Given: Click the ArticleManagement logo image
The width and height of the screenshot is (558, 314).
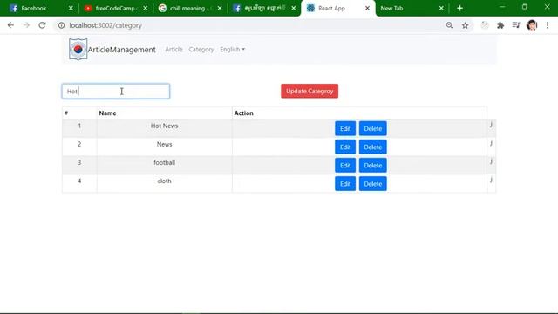Looking at the screenshot, I should [78, 49].
